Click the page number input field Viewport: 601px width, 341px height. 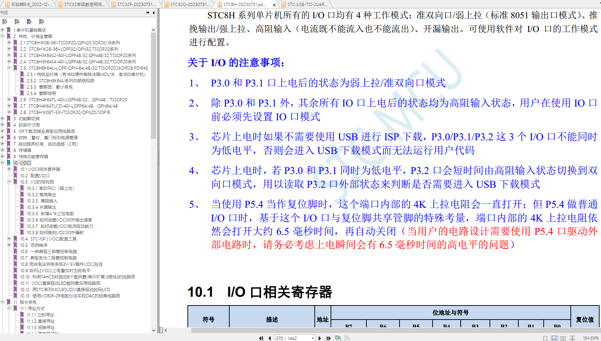click(x=293, y=338)
